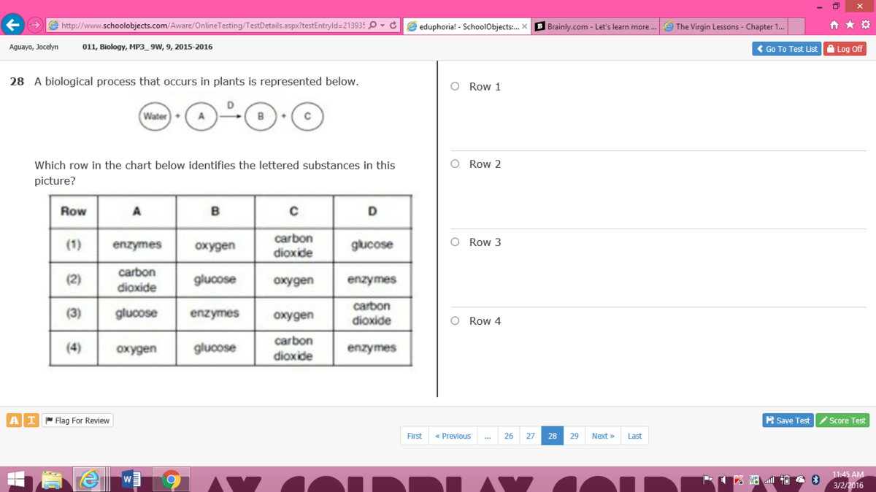Image resolution: width=876 pixels, height=492 pixels.
Task: Open the address bar dropdown arrow
Action: pos(383,26)
